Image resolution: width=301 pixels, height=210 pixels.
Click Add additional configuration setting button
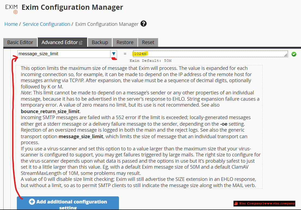[x=68, y=203]
